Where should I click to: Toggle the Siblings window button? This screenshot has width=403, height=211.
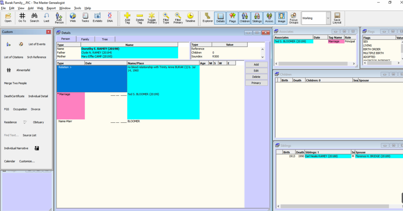pos(257,17)
